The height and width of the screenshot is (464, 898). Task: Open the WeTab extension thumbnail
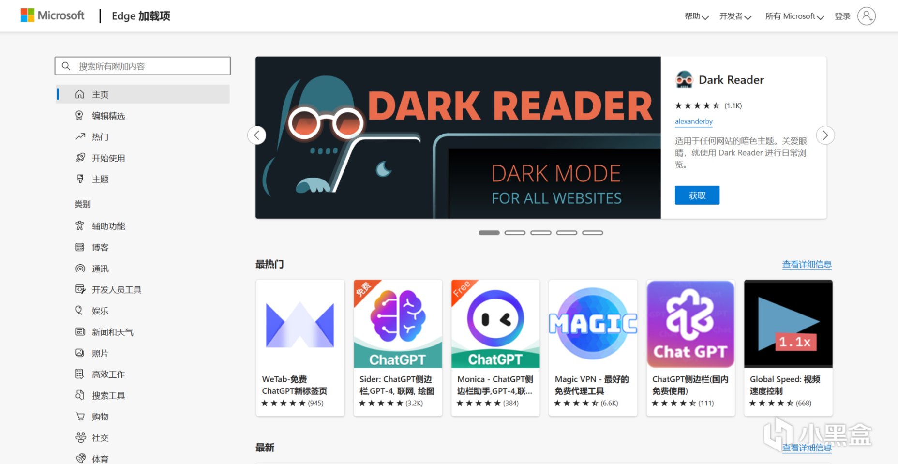300,324
